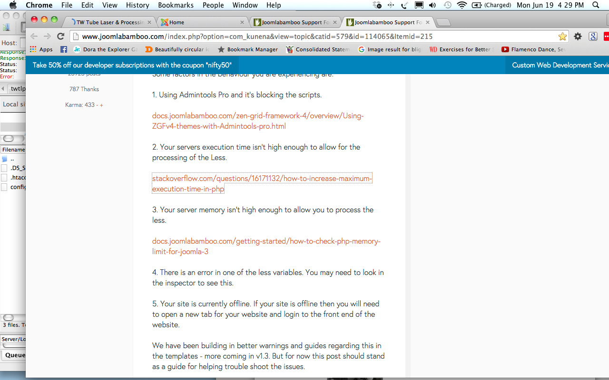The image size is (609, 380).
Task: Open the Admintools-pro docs link
Action: [x=258, y=121]
